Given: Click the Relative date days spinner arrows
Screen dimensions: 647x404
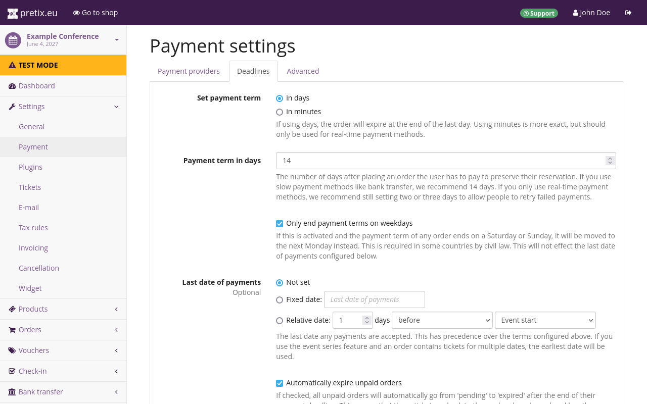Looking at the screenshot, I should coord(367,320).
